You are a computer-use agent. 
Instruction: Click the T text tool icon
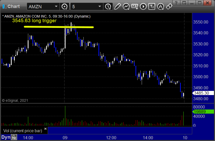[x=152, y=6]
